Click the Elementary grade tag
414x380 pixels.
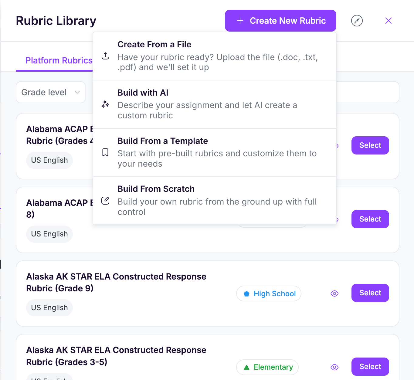[x=267, y=367]
